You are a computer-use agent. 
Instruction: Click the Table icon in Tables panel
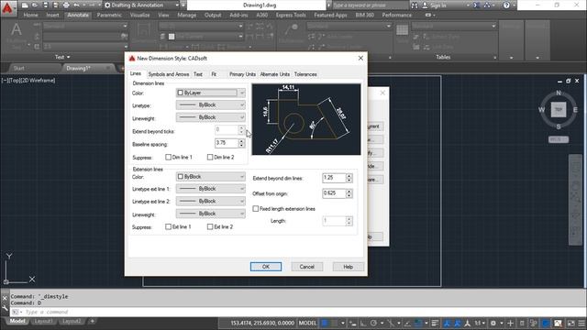coord(402,30)
